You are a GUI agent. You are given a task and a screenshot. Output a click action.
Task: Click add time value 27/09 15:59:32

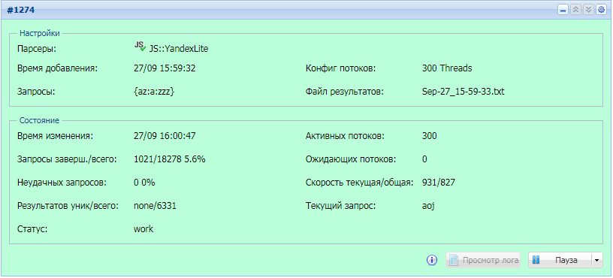(x=165, y=68)
